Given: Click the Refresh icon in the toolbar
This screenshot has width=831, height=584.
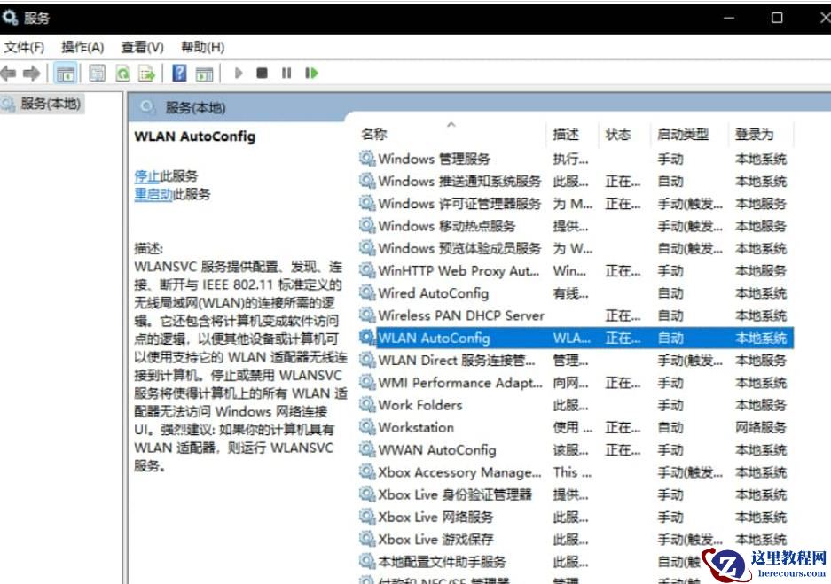Looking at the screenshot, I should (x=124, y=74).
